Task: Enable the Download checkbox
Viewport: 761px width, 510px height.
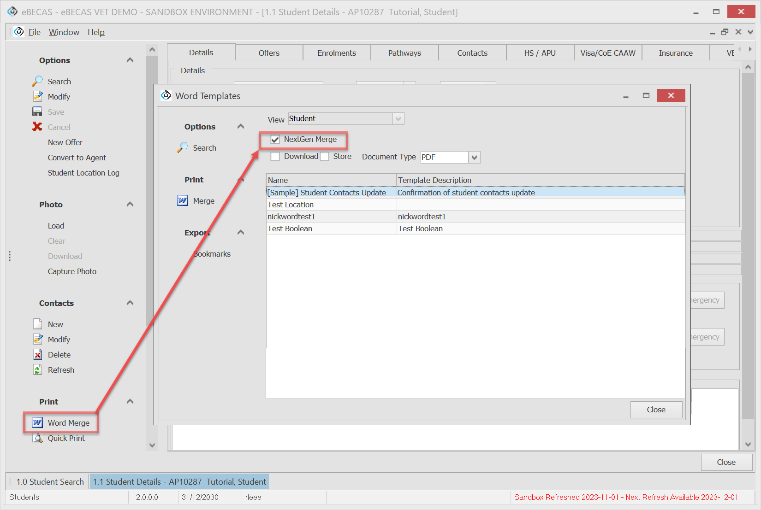Action: point(275,157)
